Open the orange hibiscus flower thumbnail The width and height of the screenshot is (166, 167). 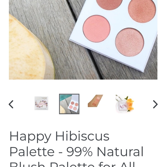(125, 103)
